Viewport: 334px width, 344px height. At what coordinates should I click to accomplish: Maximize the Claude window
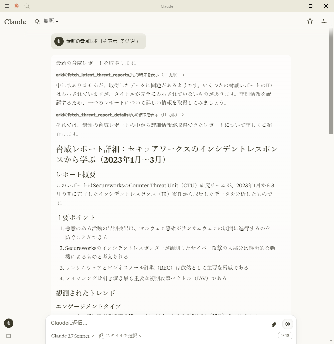coord(311,6)
